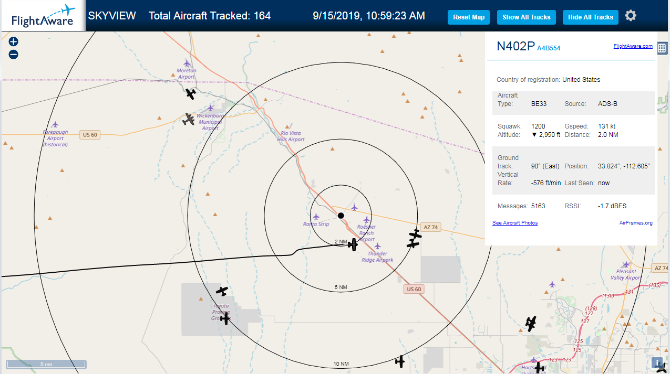Click the United States registration value
Screen dimensions: 670x374
point(581,80)
